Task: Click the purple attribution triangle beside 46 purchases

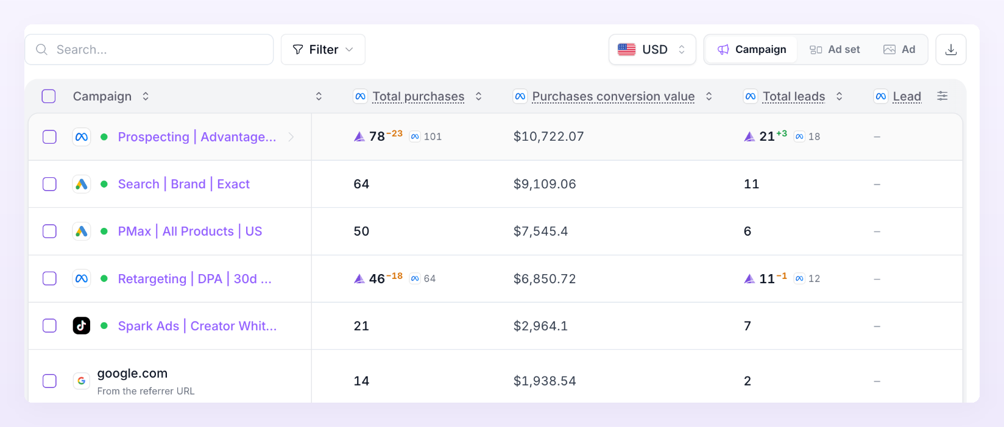Action: 359,278
